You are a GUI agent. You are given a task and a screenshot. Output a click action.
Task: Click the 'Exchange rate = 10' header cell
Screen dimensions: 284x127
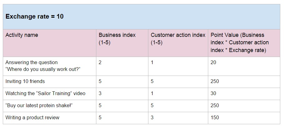point(142,17)
